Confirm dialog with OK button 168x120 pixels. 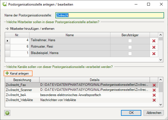(131, 113)
